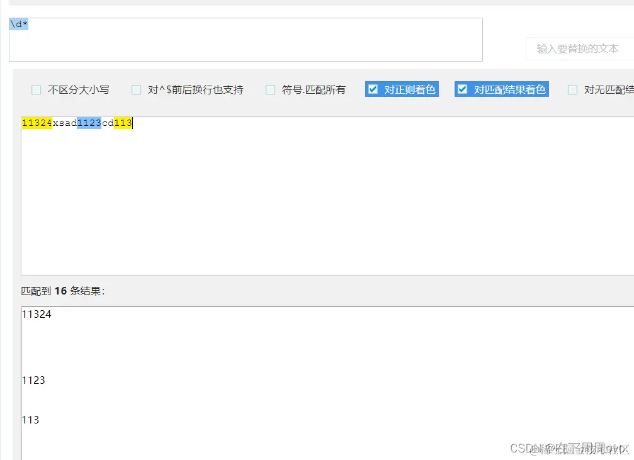Select the yellow-highlighted match 113

click(122, 123)
